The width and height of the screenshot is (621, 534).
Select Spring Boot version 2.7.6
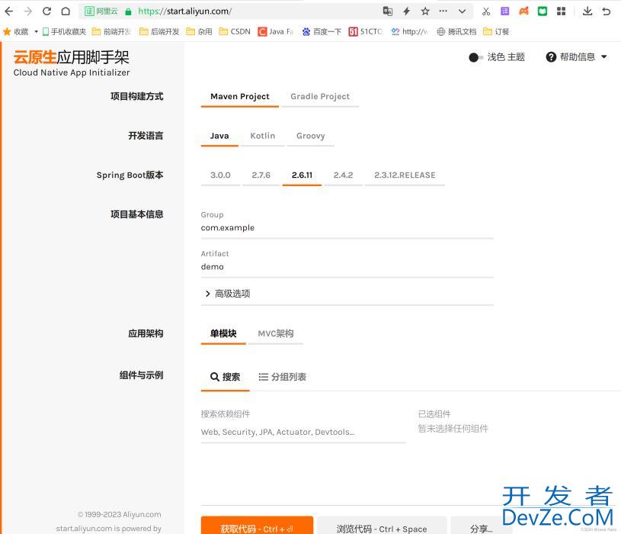tap(261, 175)
